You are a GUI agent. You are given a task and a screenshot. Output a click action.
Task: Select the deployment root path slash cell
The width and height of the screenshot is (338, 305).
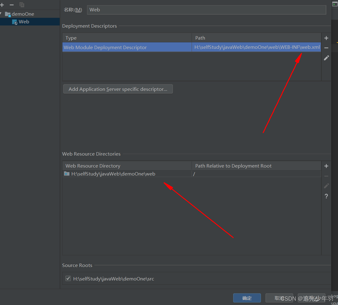pos(256,174)
